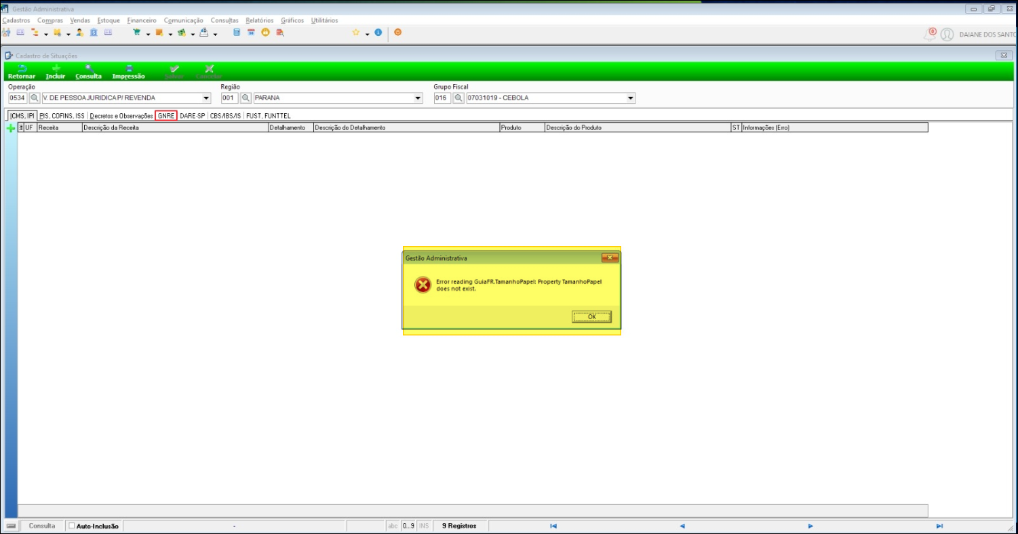
Task: Click the green add-row plus icon
Action: [x=10, y=127]
